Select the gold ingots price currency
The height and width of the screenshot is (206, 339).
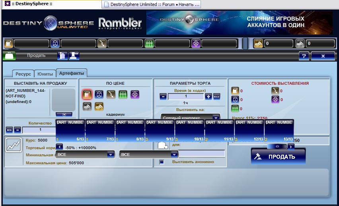[99, 106]
